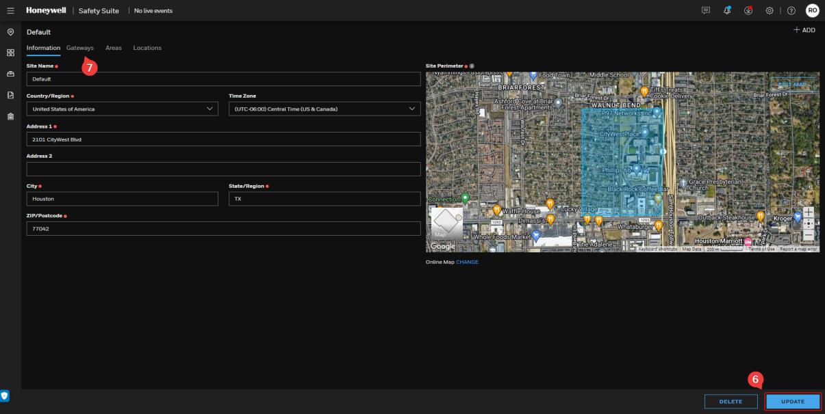Show Site Perimeter info tooltip icon
The width and height of the screenshot is (825, 414).
coord(472,66)
